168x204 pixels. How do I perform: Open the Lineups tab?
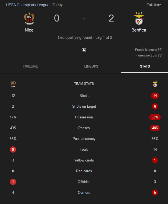point(91,66)
